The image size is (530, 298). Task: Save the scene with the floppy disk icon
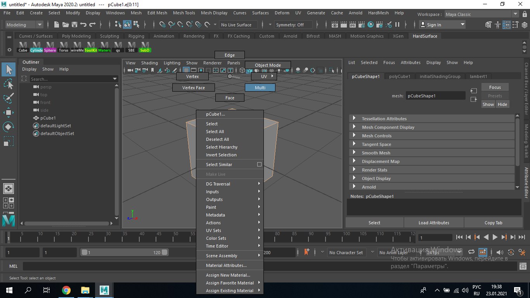coord(74,25)
